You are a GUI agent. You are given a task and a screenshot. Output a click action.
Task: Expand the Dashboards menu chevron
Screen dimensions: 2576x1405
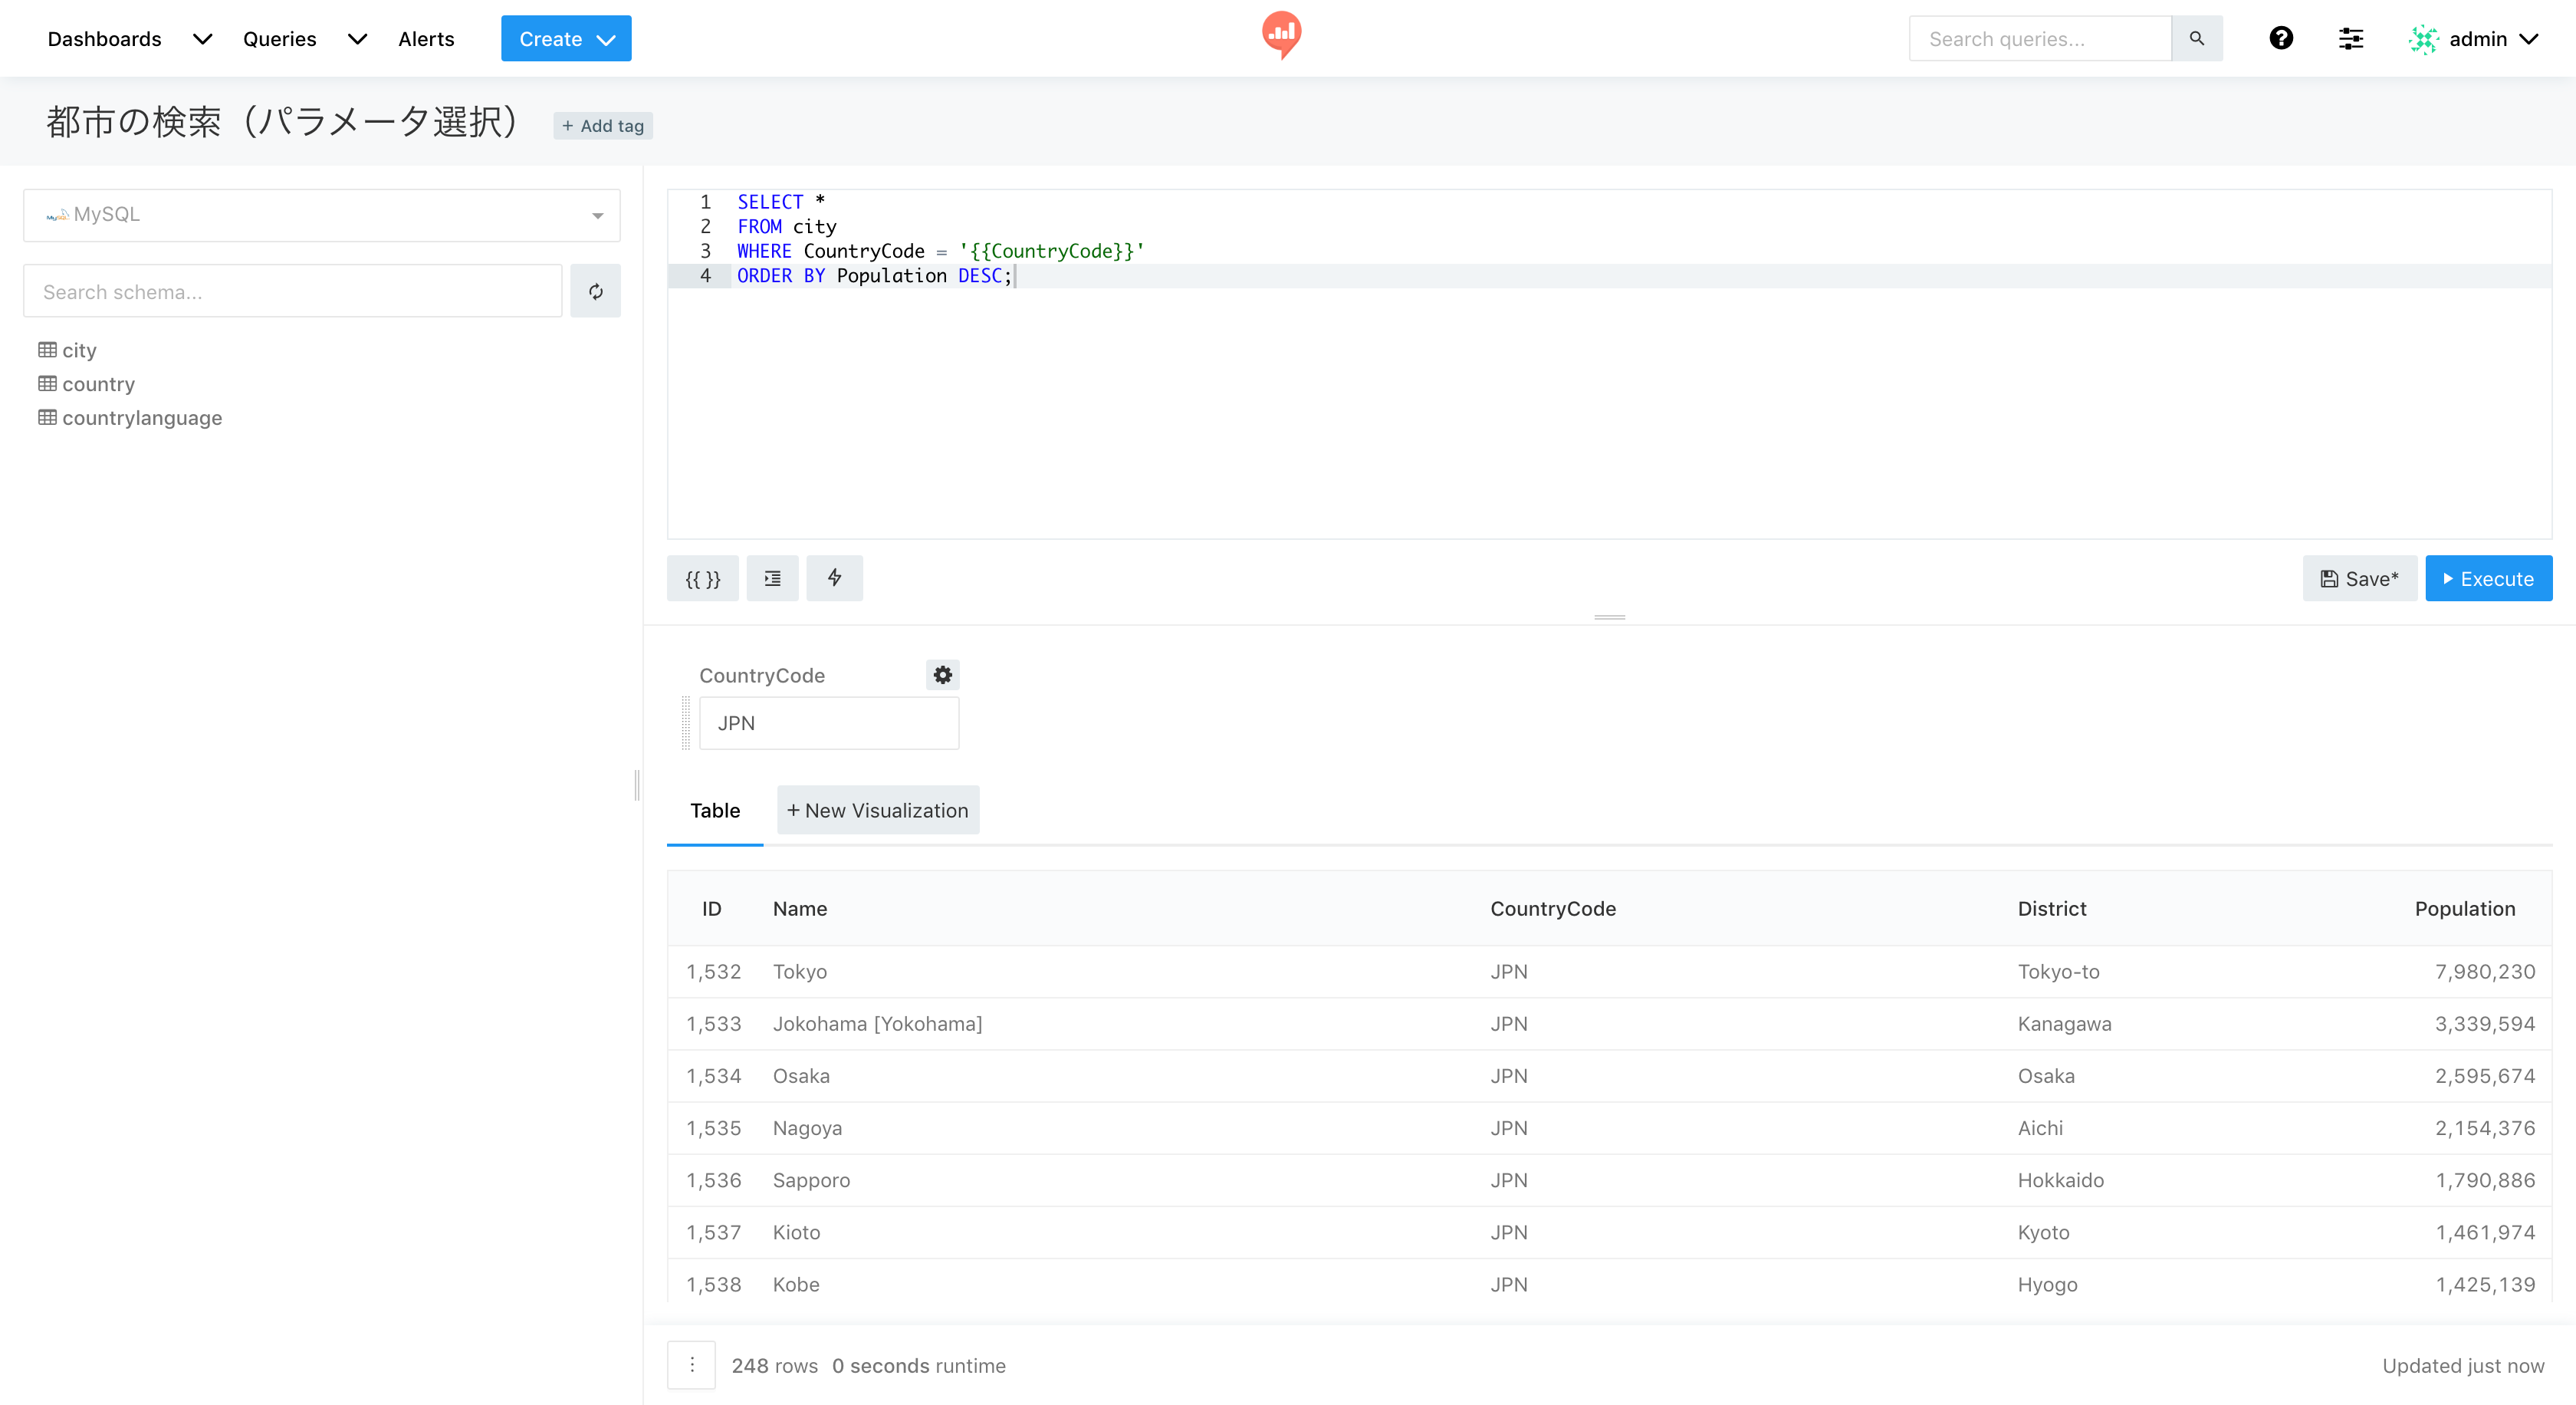pyautogui.click(x=202, y=39)
